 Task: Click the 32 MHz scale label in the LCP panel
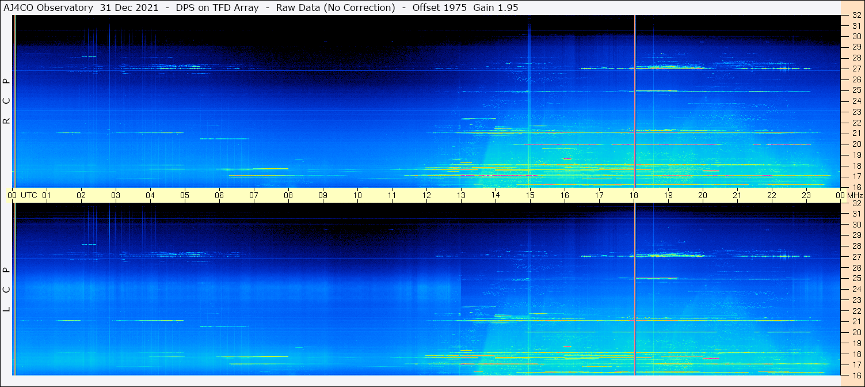(856, 203)
